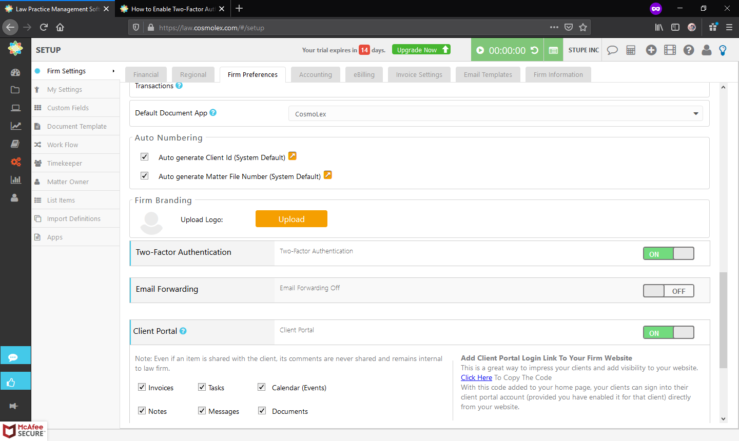Open the line chart icon in sidebar
Viewport: 739px width, 441px height.
point(16,126)
